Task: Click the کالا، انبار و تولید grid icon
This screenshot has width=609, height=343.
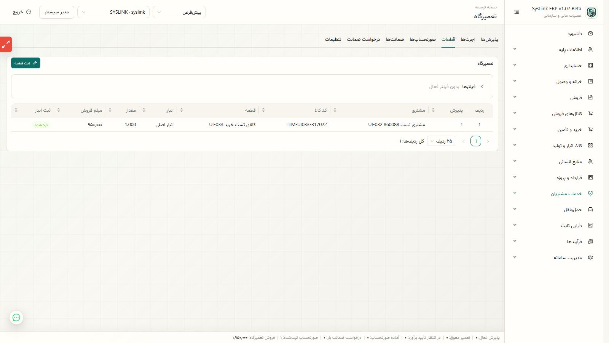Action: 590,146
